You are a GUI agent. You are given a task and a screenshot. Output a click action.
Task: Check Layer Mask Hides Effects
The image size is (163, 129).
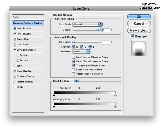[x=73, y=70]
